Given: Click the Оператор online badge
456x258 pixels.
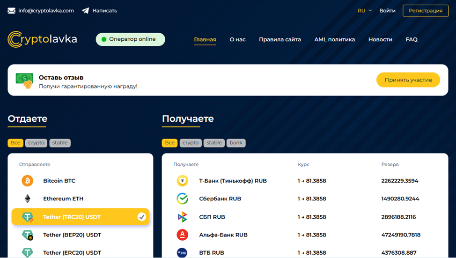Looking at the screenshot, I should 130,39.
